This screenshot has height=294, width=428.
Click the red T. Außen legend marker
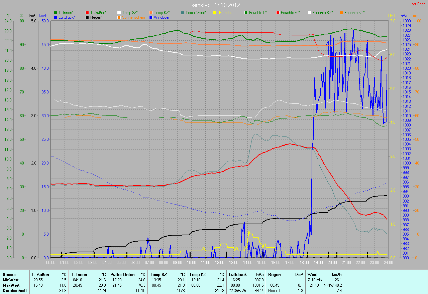[x=87, y=13]
